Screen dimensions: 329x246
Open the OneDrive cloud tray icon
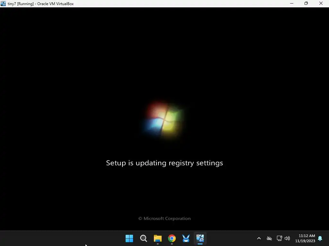[269, 238]
